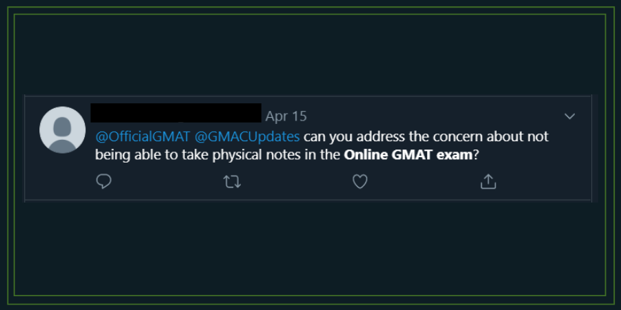
Task: Click the Apr 15 timestamp link
Action: tap(286, 116)
